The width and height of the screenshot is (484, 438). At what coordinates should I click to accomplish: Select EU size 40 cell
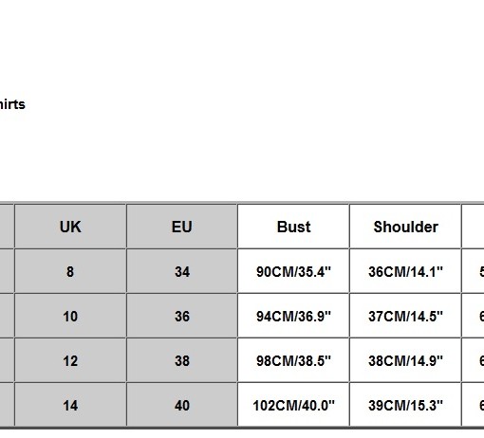click(x=182, y=405)
